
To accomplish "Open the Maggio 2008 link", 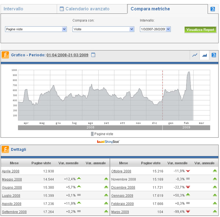I will [12, 179].
